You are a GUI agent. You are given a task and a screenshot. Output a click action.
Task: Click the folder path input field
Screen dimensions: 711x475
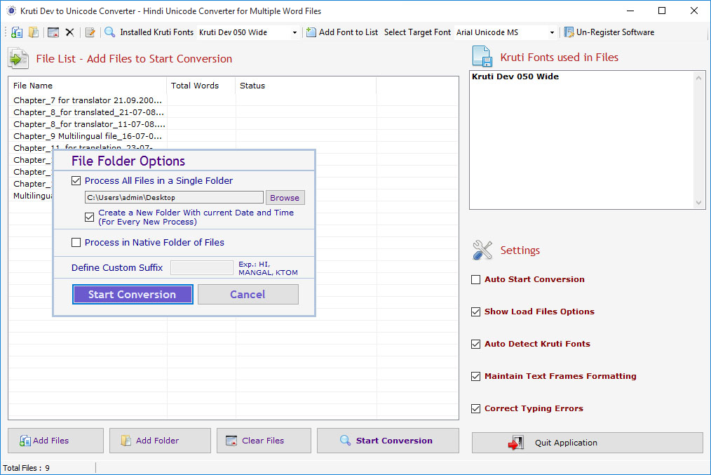click(174, 197)
